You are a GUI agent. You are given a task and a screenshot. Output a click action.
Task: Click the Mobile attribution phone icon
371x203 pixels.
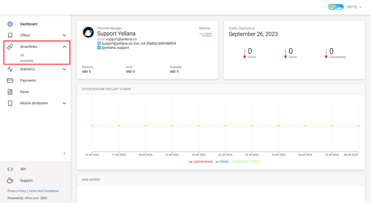pos(10,103)
